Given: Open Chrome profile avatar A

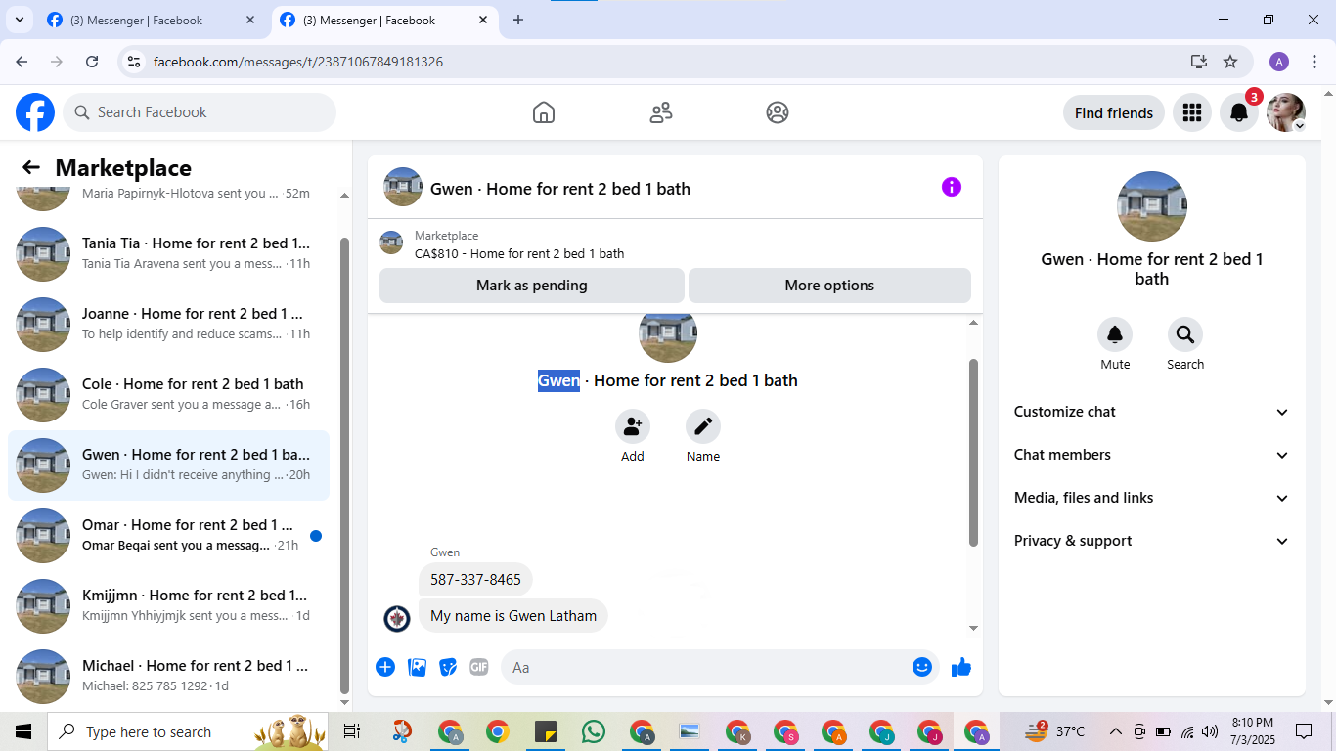Looking at the screenshot, I should (1279, 62).
